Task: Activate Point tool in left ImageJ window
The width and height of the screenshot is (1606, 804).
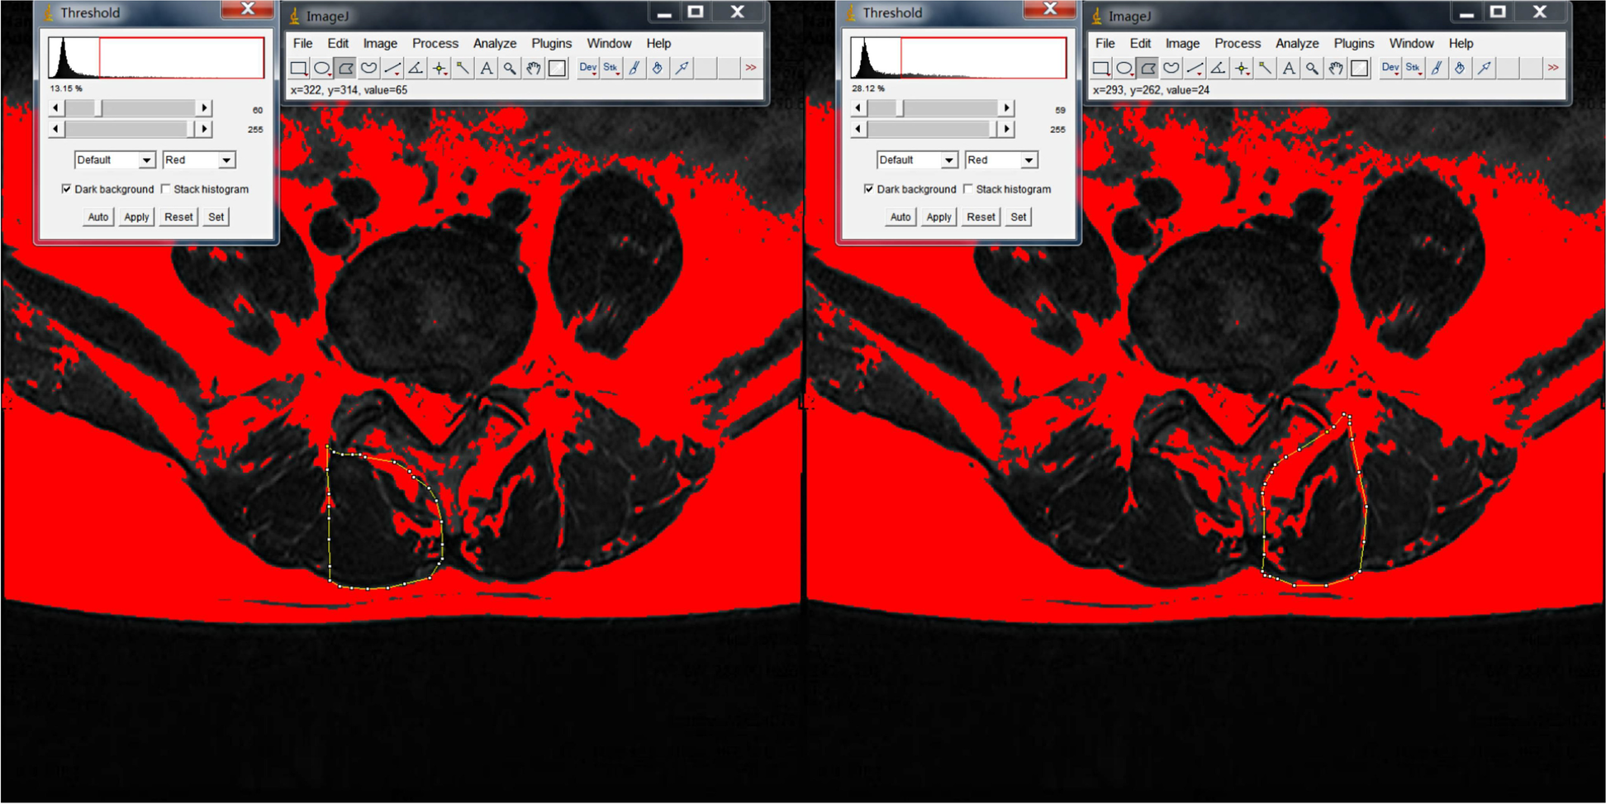Action: point(440,69)
